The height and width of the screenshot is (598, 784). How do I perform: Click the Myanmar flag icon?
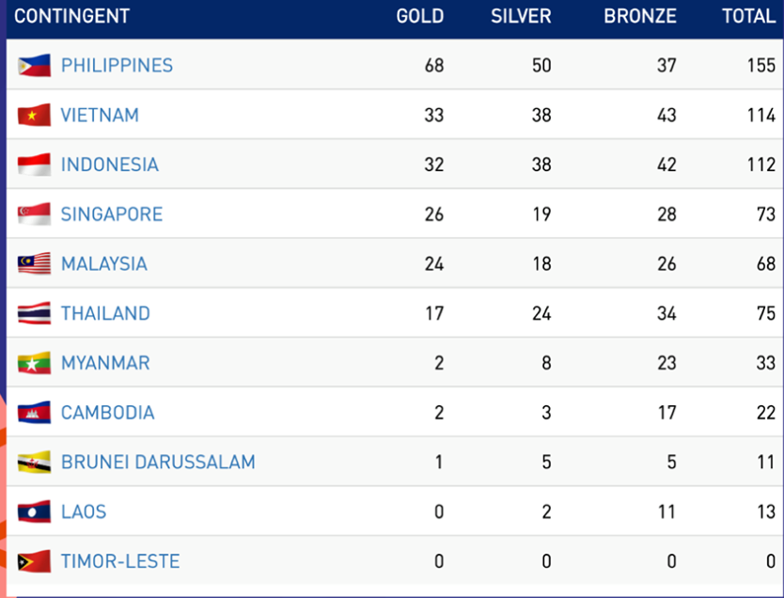point(35,363)
